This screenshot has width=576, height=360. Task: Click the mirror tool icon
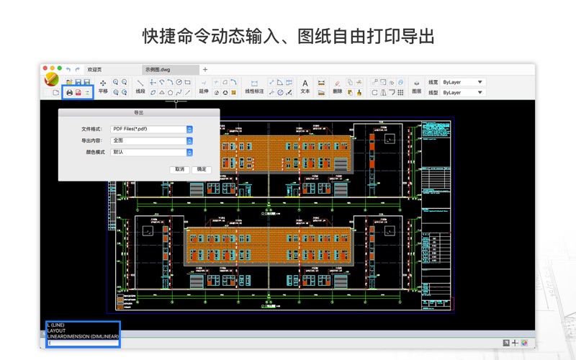(383, 93)
